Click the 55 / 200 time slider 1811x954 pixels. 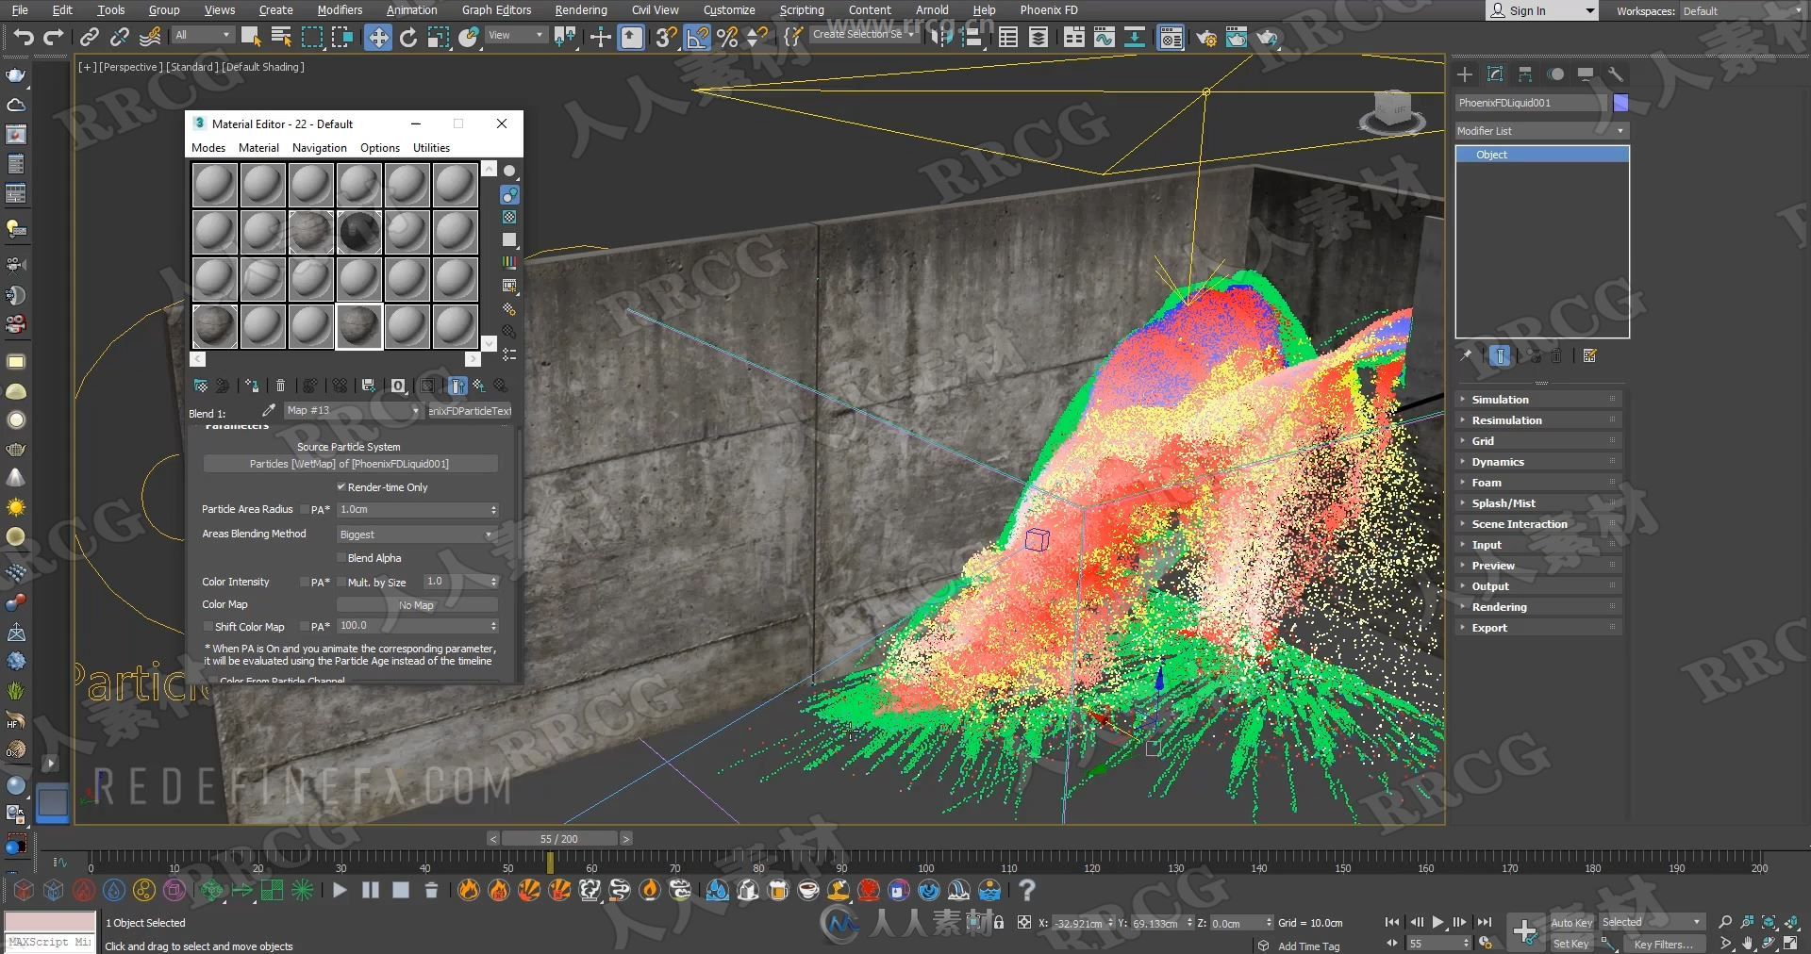click(x=559, y=839)
